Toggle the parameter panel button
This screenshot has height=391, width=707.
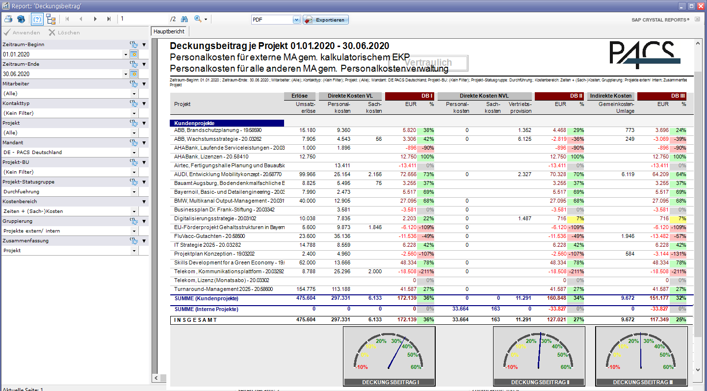point(37,20)
